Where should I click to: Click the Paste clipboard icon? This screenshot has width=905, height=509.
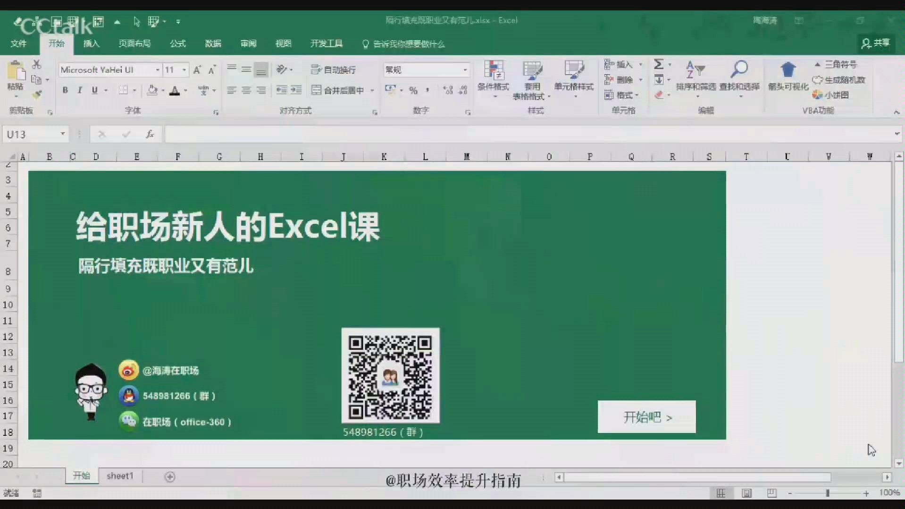tap(16, 71)
